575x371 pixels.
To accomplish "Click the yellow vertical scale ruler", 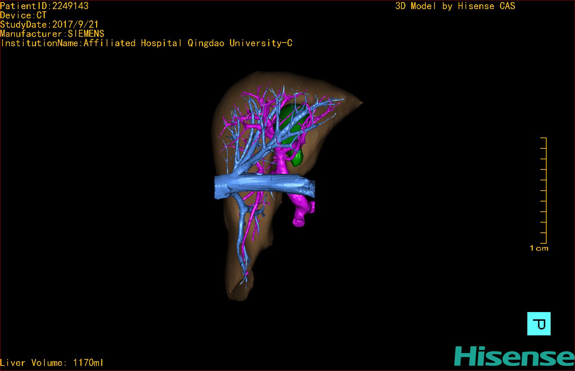I will (x=544, y=190).
